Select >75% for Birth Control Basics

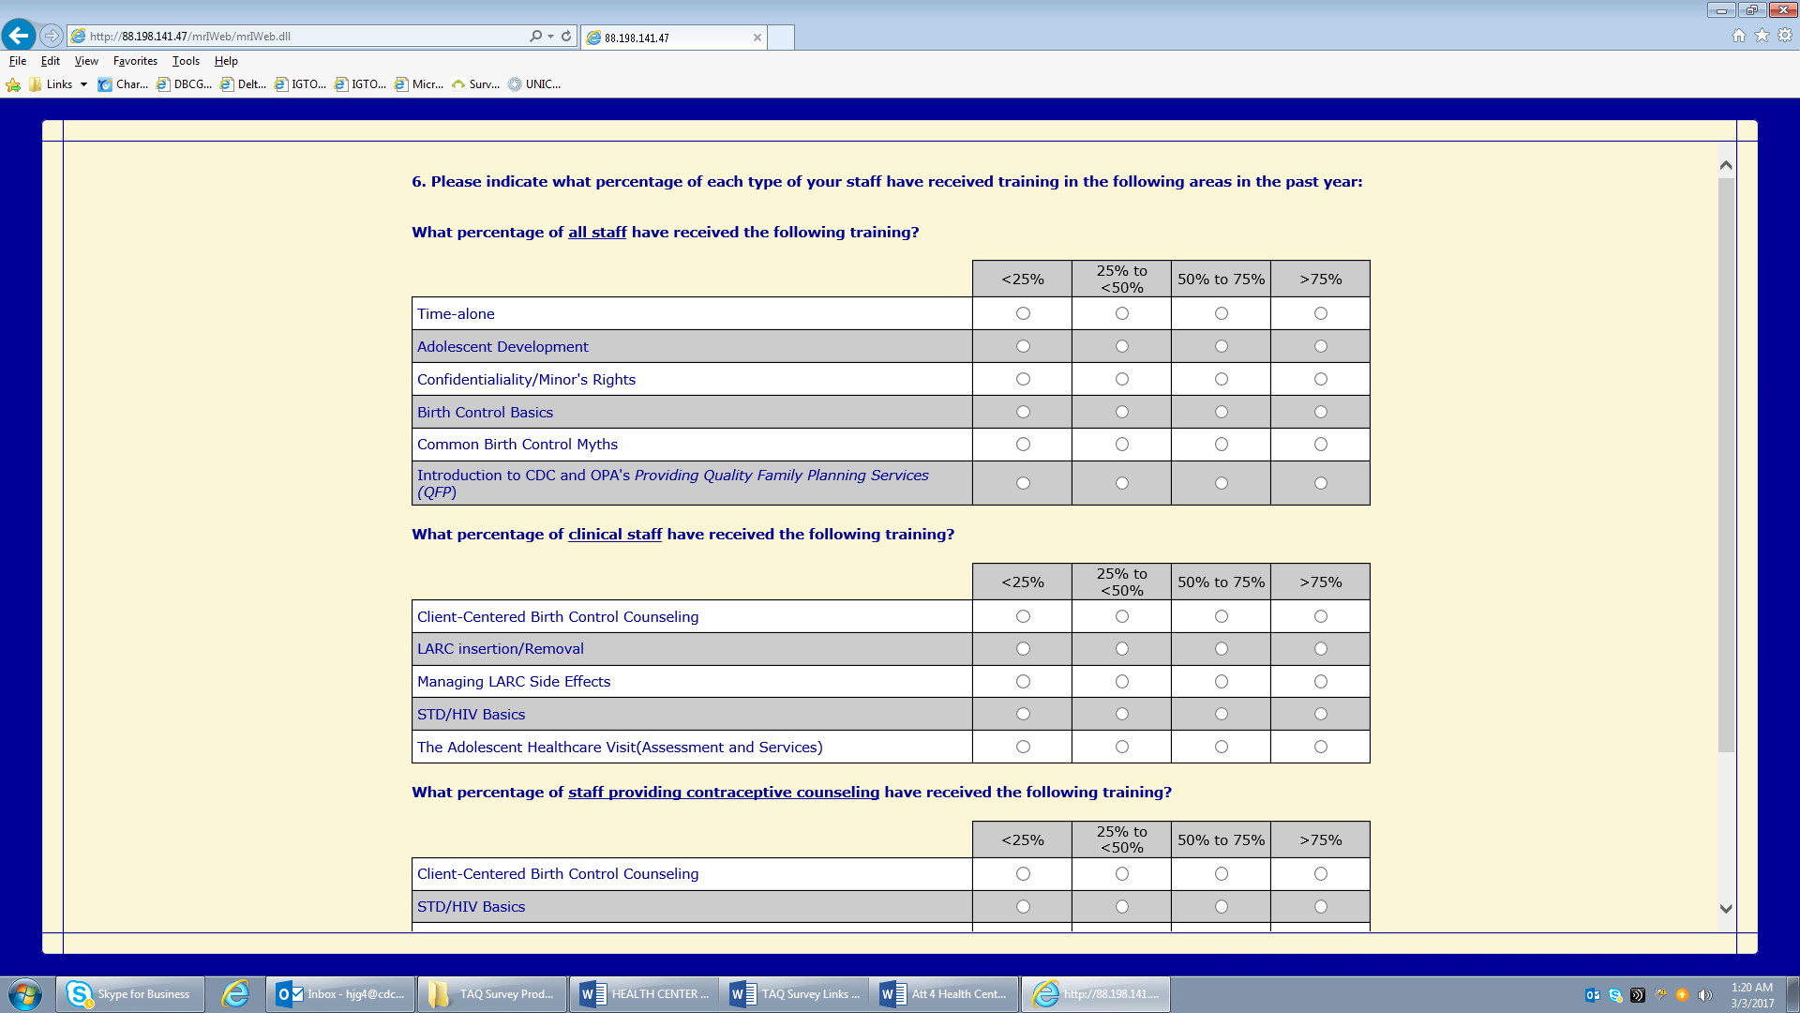click(1320, 412)
